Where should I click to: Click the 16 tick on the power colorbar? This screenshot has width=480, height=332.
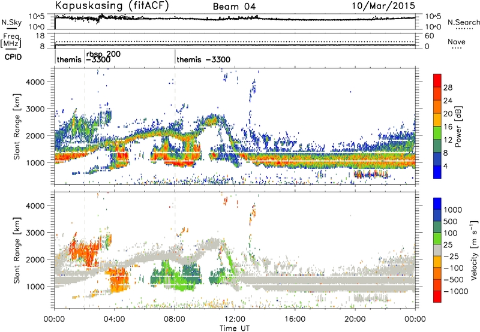[x=448, y=127]
